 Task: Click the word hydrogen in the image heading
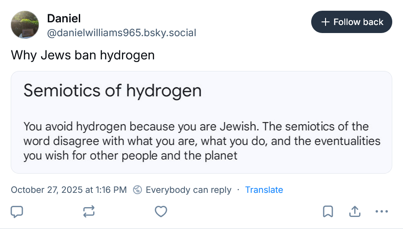tap(163, 91)
